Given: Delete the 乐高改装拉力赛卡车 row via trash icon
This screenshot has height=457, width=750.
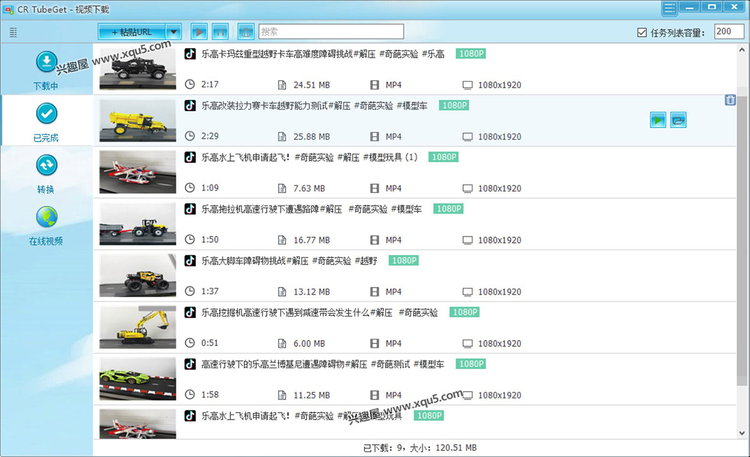Looking at the screenshot, I should pos(729,100).
